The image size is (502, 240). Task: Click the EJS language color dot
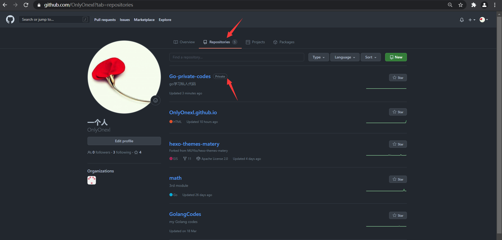pos(171,159)
